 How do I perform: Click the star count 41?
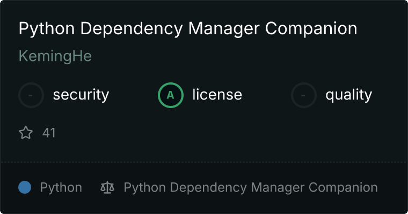(x=49, y=133)
